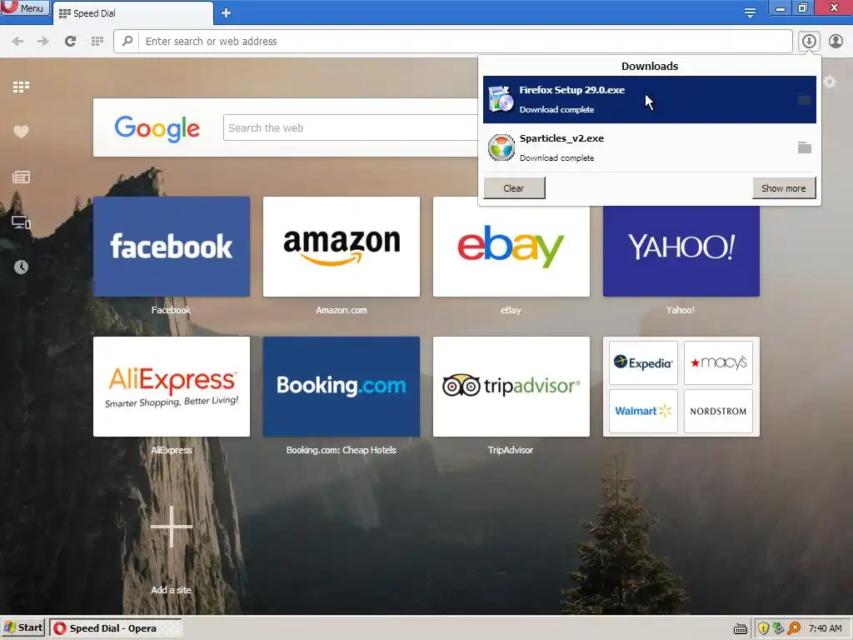
Task: Click the Amazon.com label under tile
Action: pos(341,310)
